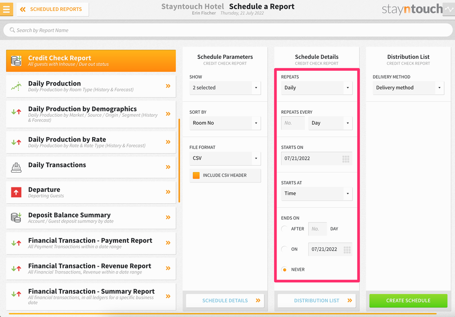Click the Schedule Details button
455x317 pixels.
coord(225,301)
